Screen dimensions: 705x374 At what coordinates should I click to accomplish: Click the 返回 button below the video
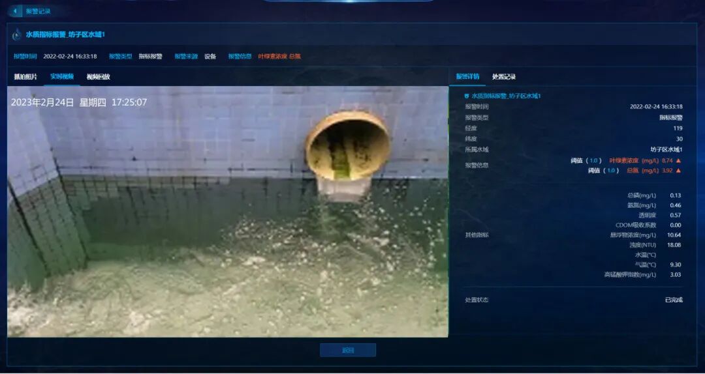(348, 350)
